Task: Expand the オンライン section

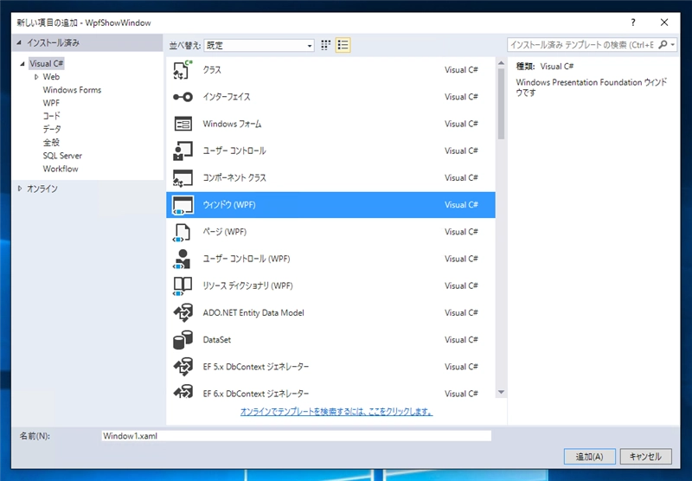Action: pyautogui.click(x=19, y=189)
